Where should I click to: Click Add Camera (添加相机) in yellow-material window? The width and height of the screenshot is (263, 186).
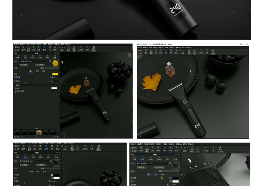69,49
